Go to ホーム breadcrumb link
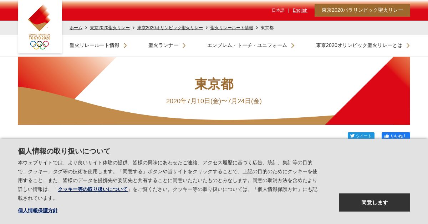The width and height of the screenshot is (428, 224). click(76, 28)
